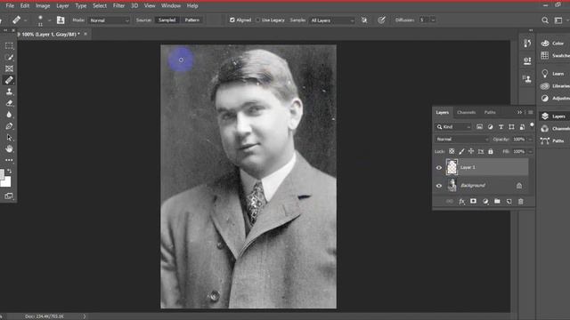Open the layer filter Kind dropdown

tap(453, 127)
